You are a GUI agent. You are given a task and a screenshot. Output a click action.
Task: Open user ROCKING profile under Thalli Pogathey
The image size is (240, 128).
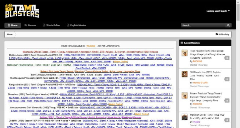(x=197, y=61)
